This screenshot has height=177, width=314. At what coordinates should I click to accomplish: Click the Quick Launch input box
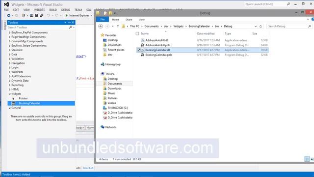tap(265, 4)
